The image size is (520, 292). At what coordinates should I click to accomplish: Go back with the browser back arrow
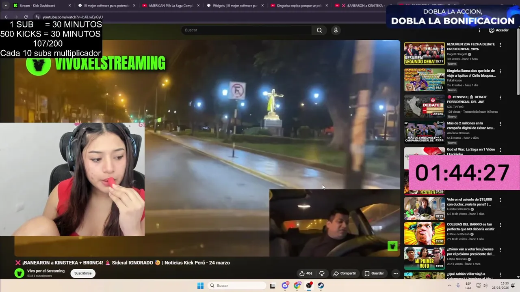[x=6, y=17]
